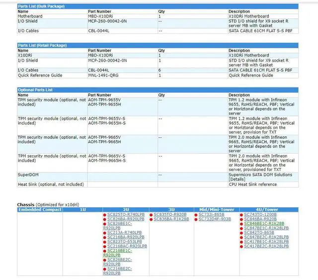Click the red bullet beside SC743TQ-1200B

click(x=241, y=215)
